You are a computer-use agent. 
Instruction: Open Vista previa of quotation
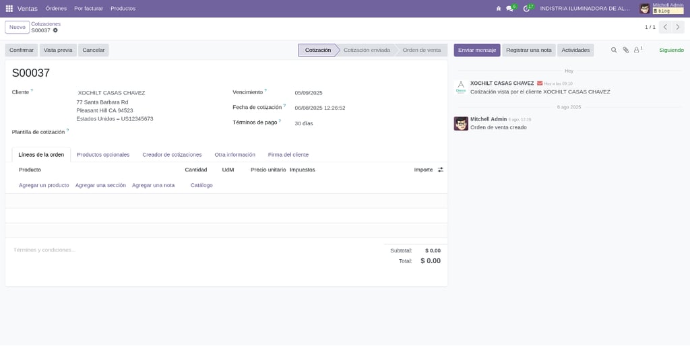point(58,50)
